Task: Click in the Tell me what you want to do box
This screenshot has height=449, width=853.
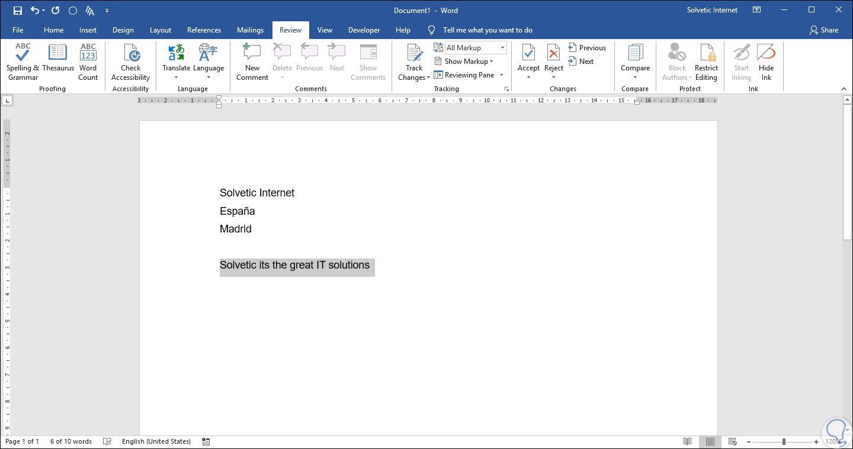Action: (x=488, y=30)
